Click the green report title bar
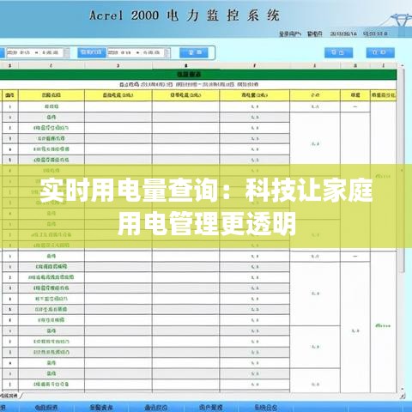The image size is (412, 412). click(x=198, y=75)
